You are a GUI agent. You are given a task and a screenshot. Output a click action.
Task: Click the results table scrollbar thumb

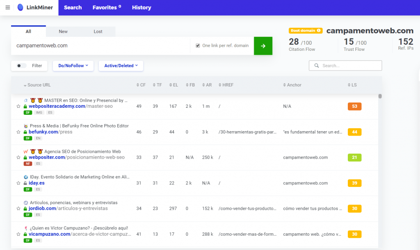point(380,96)
